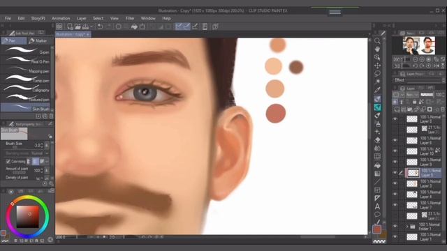Open the Layer menu

pyautogui.click(x=82, y=18)
